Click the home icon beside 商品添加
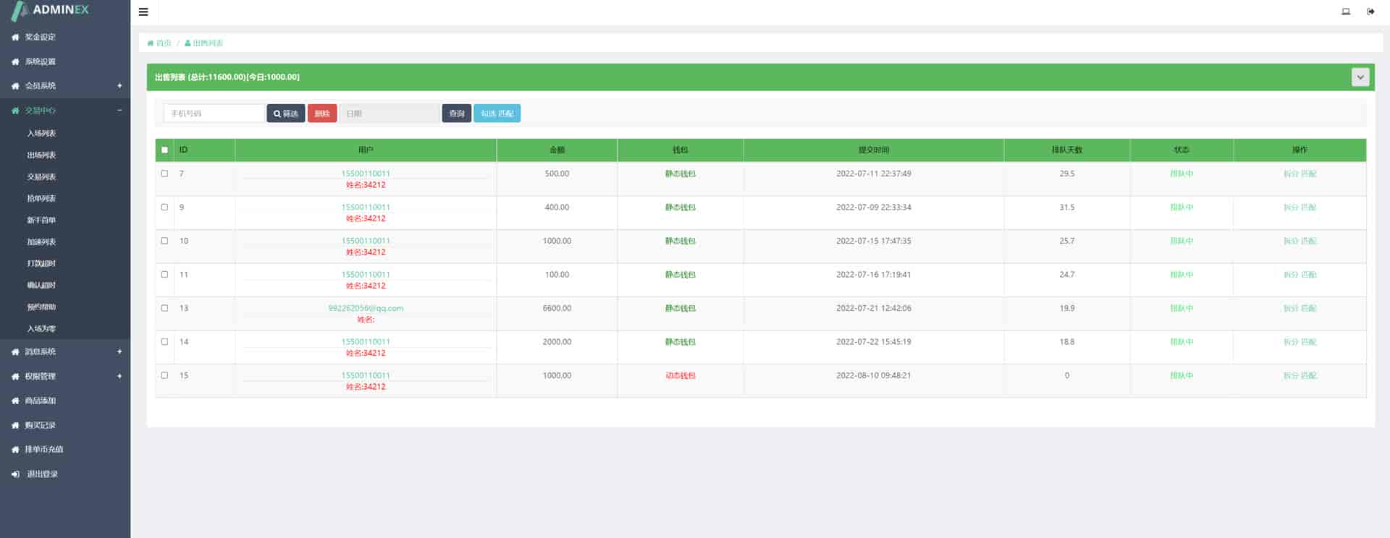 click(15, 401)
